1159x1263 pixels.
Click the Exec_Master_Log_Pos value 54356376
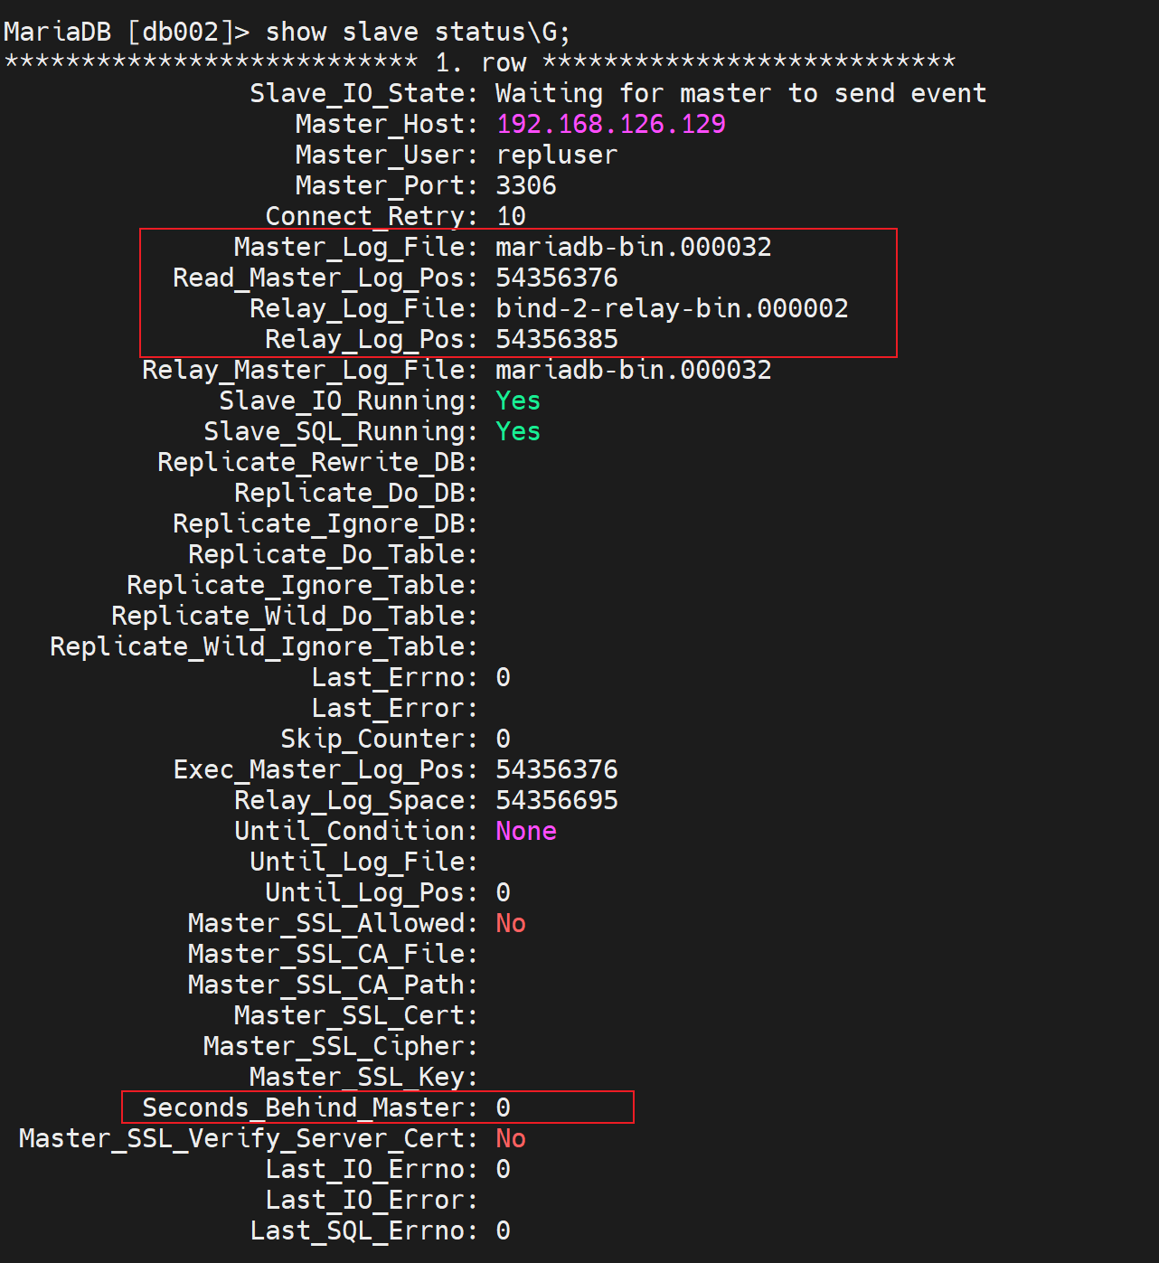pyautogui.click(x=556, y=769)
